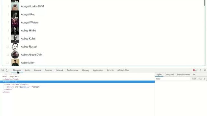
Task: Select the closing body tag line
Action: pos(8,90)
